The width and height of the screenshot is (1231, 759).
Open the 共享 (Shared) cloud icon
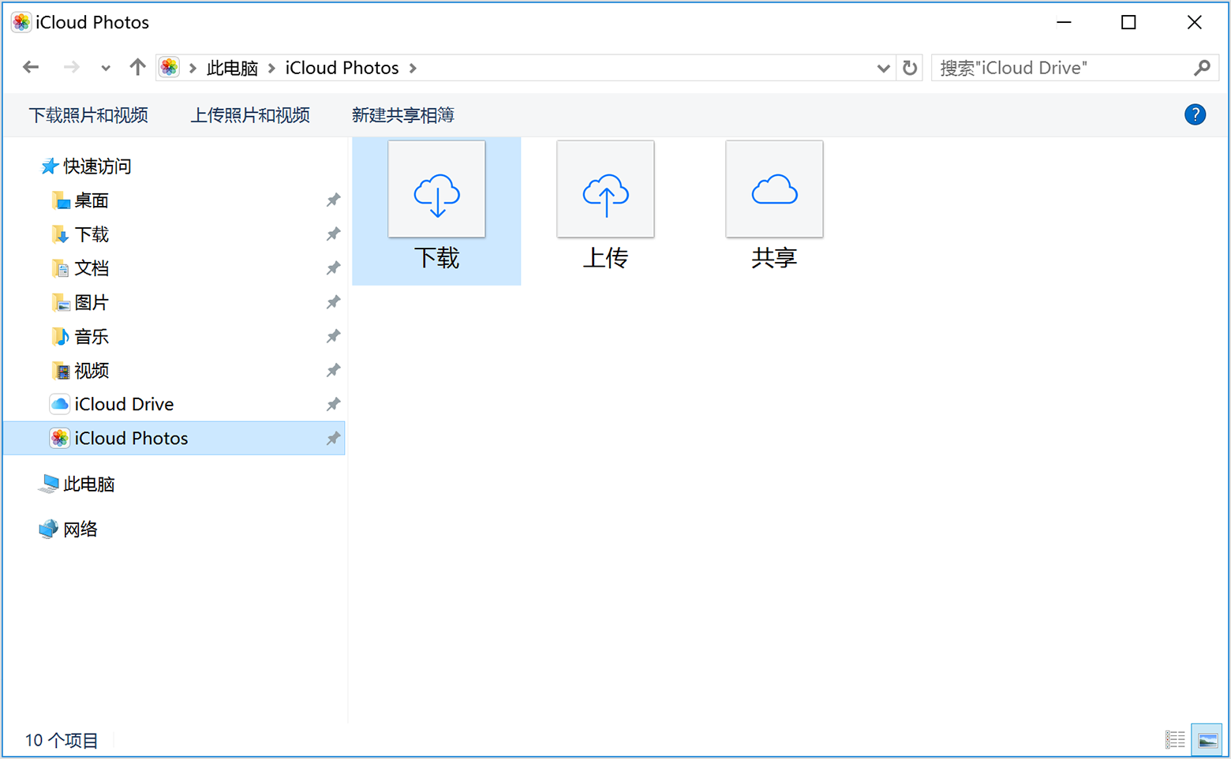click(x=774, y=189)
